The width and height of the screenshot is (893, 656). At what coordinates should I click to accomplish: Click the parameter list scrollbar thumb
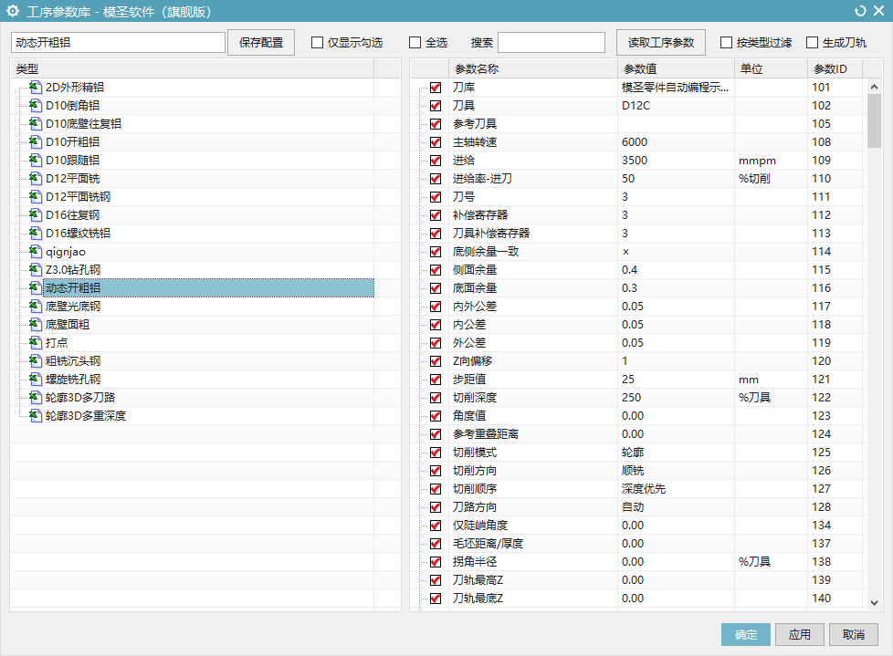tap(874, 121)
